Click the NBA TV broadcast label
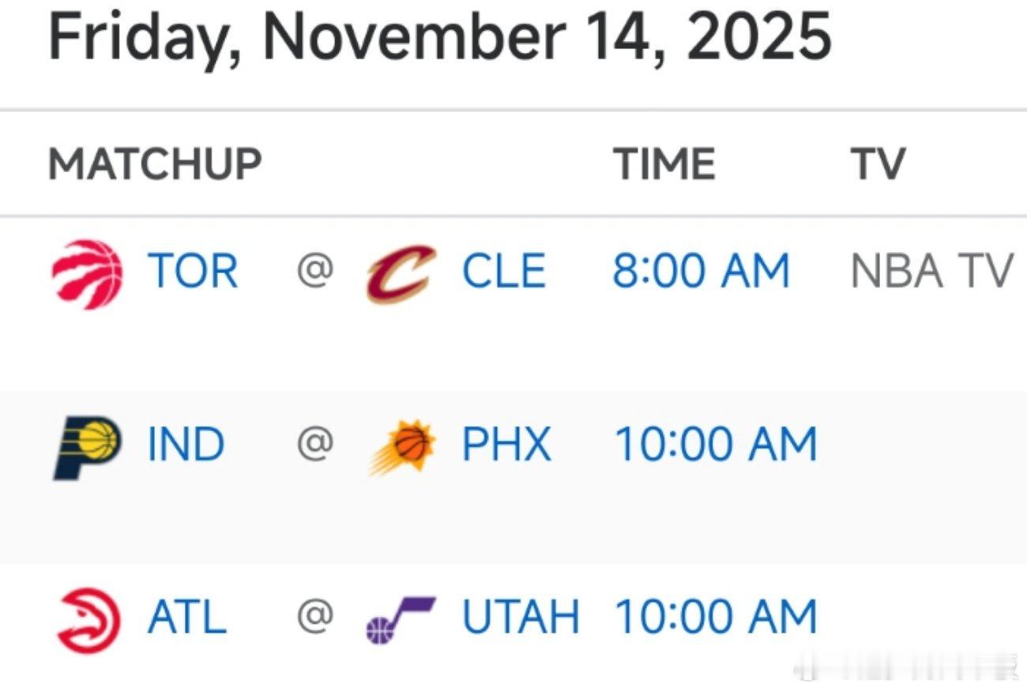 point(932,272)
